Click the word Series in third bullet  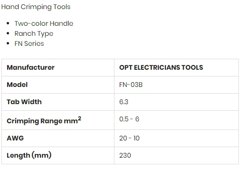34,43
